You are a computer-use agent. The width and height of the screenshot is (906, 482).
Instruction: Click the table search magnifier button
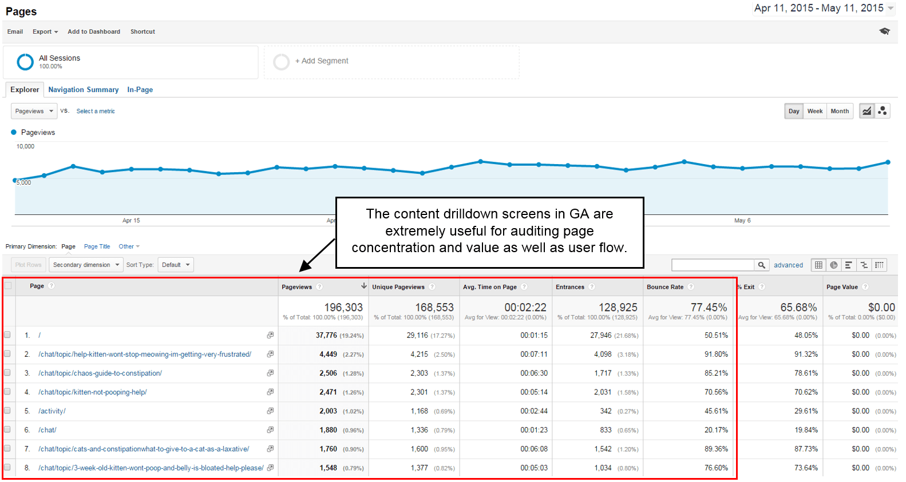(x=761, y=265)
